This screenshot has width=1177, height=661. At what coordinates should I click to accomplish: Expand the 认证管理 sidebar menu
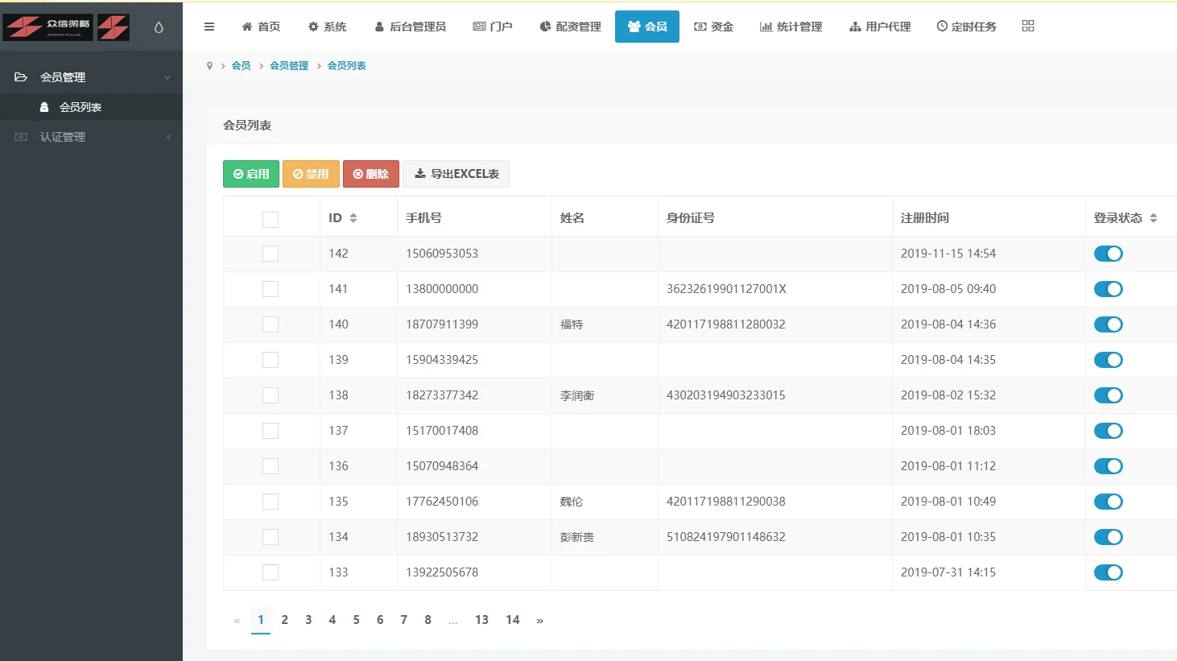pos(91,137)
